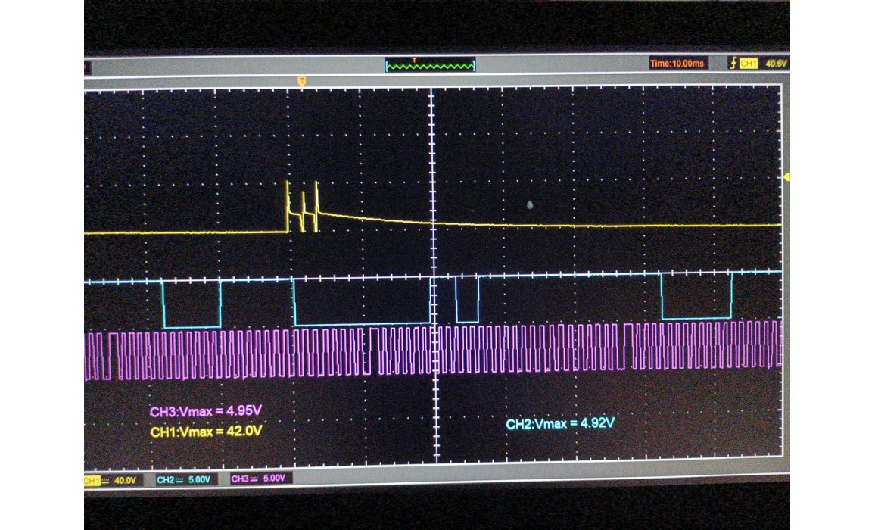Select the Time:10.00ms timebase readout
This screenshot has width=875, height=530.
click(677, 64)
